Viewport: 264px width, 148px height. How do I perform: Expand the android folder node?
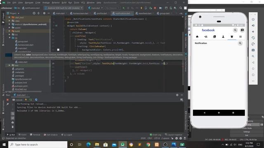coord(9,24)
